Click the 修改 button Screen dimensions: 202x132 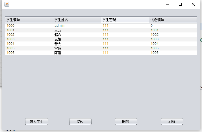click(81, 122)
